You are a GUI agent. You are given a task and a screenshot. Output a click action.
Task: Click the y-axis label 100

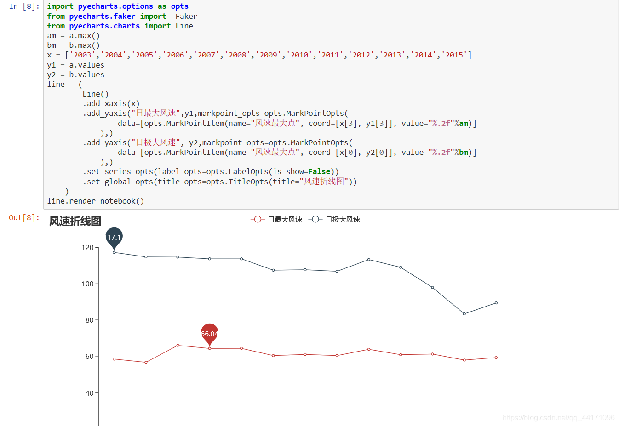click(x=87, y=284)
